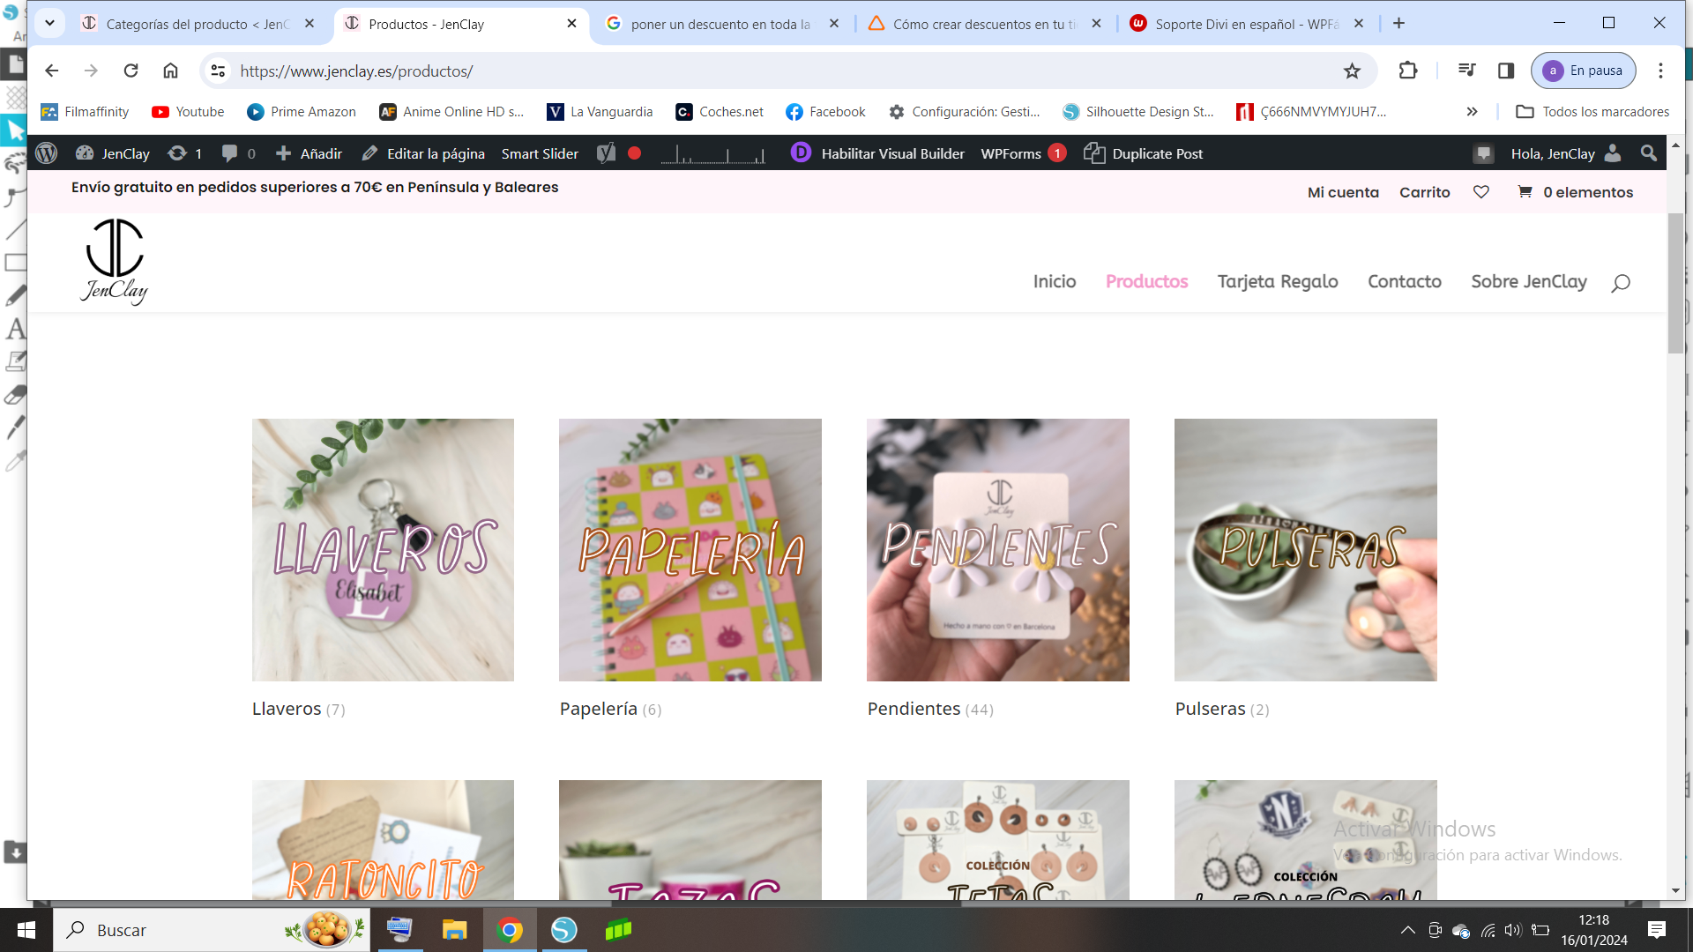Open the updates icon showing 1
The width and height of the screenshot is (1693, 952).
coord(185,153)
